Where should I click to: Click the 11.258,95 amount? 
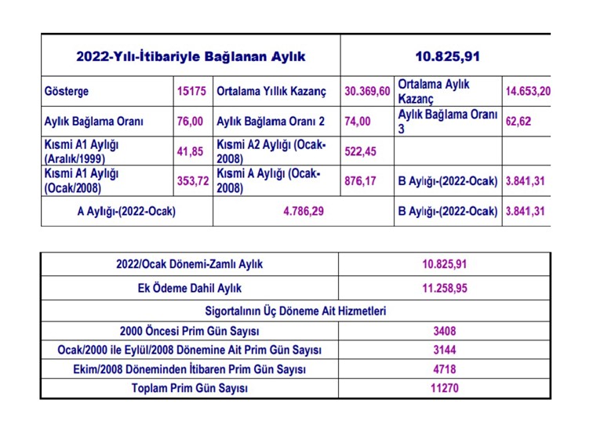click(x=444, y=287)
